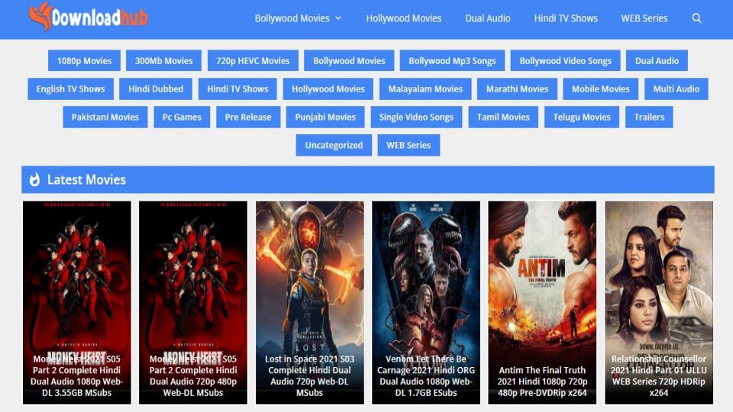
Task: Open Bollywood Video Songs category
Action: [565, 61]
